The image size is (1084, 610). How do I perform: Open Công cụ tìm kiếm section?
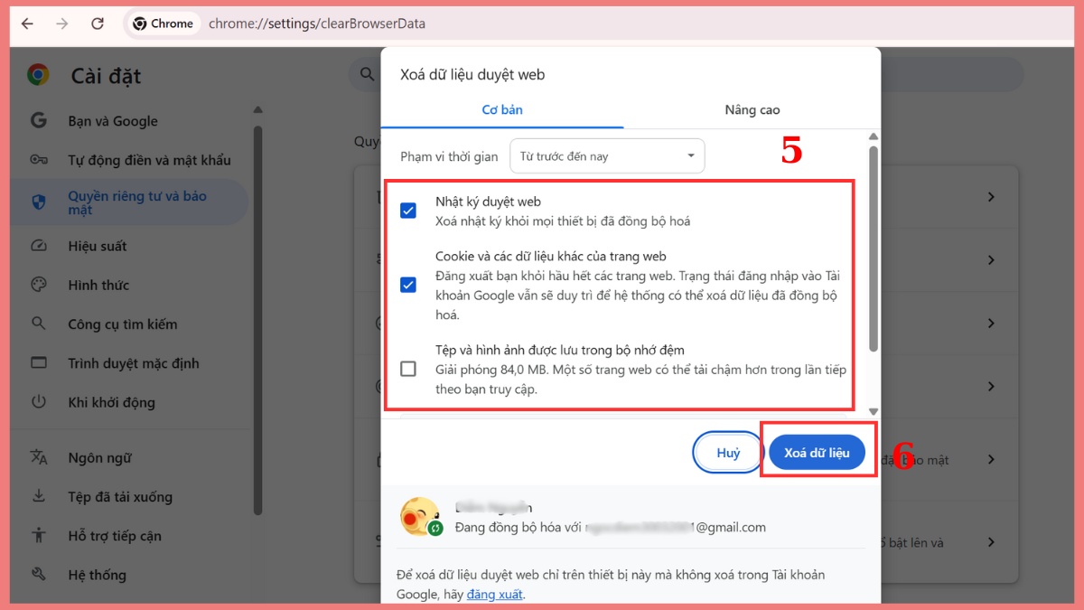tap(123, 324)
